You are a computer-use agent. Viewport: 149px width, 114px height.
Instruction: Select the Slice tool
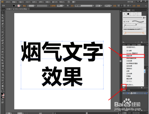tap(3, 83)
